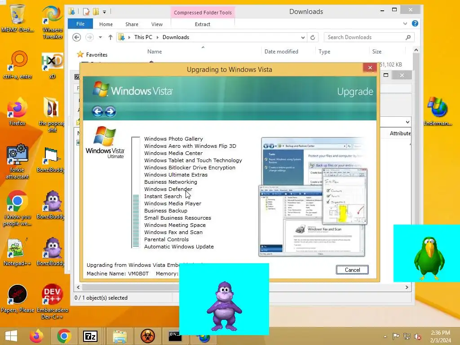Open the xD HxD desktop icon

52,65
